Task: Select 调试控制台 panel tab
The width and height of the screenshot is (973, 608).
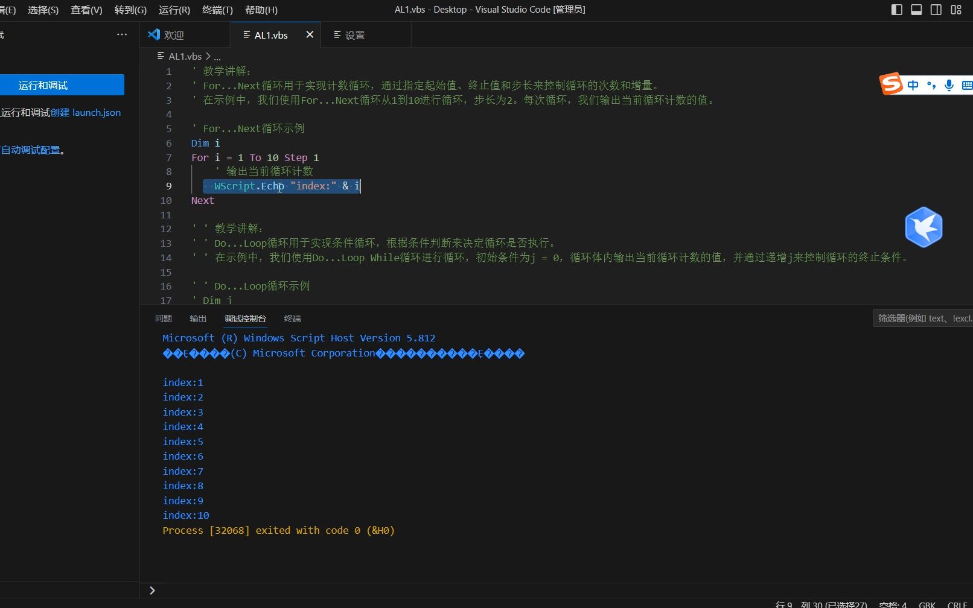Action: [245, 318]
